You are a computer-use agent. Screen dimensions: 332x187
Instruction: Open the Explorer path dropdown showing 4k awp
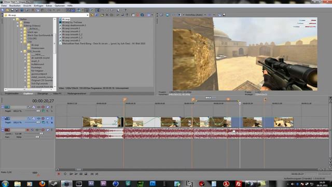[88, 15]
